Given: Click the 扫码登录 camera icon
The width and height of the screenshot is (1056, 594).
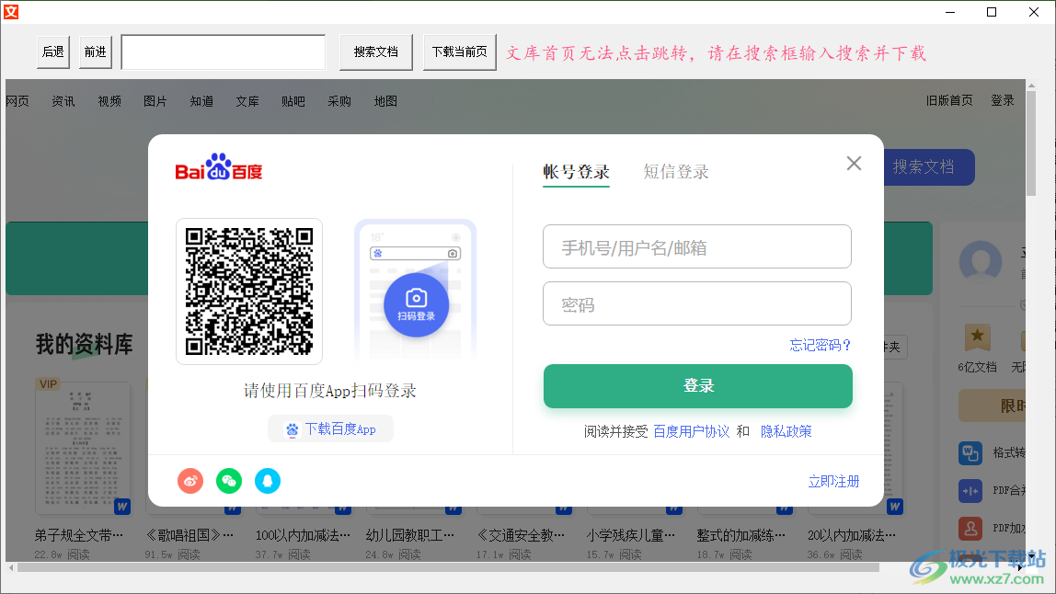Looking at the screenshot, I should click(x=416, y=304).
